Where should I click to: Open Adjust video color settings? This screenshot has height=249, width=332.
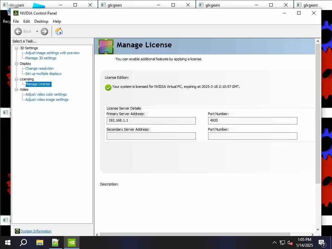tap(46, 94)
